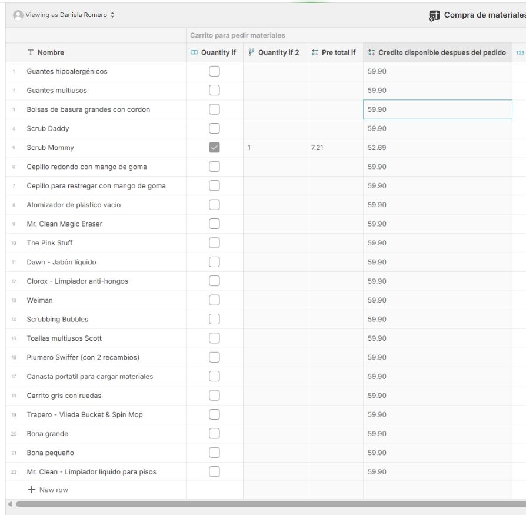Viewport: 526px width, 515px height.
Task: Tick the checkbox for The Pink Stuff
Action: click(x=214, y=243)
